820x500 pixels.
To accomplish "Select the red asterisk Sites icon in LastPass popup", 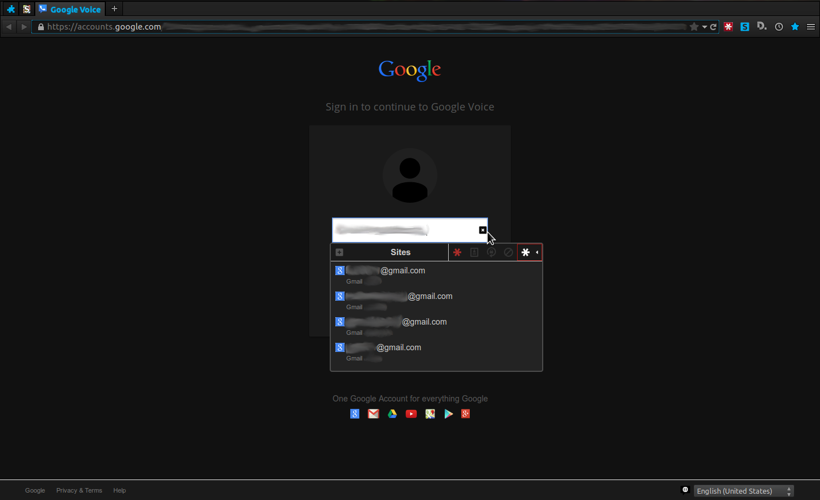I will click(x=457, y=252).
